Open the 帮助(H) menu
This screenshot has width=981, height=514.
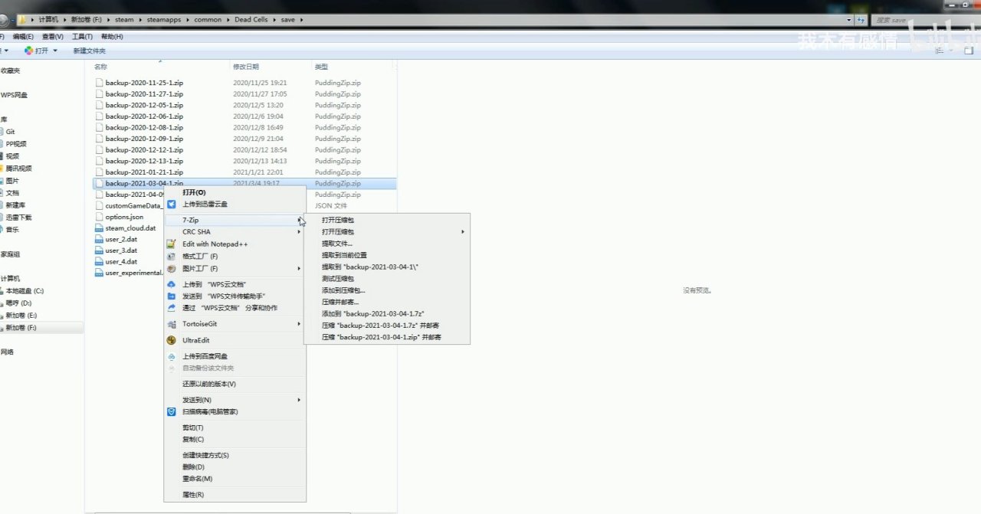click(112, 37)
